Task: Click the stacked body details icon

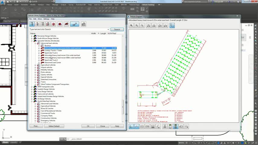Action: 153,126
